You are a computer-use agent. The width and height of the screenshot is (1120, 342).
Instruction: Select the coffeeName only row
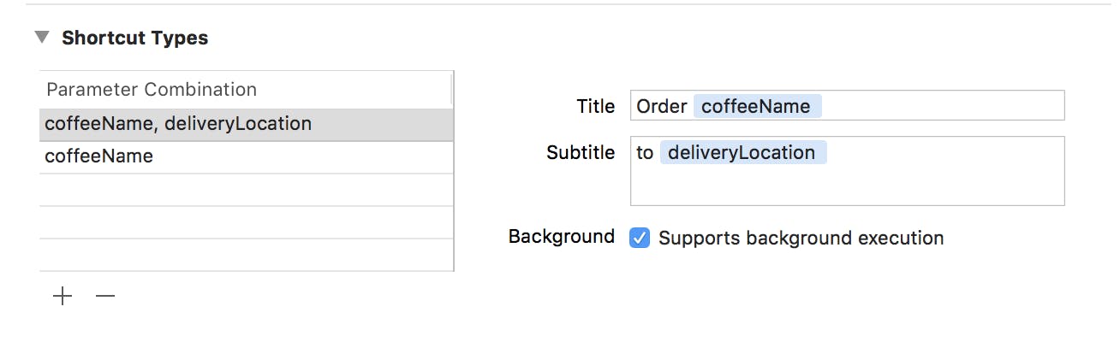[x=99, y=156]
